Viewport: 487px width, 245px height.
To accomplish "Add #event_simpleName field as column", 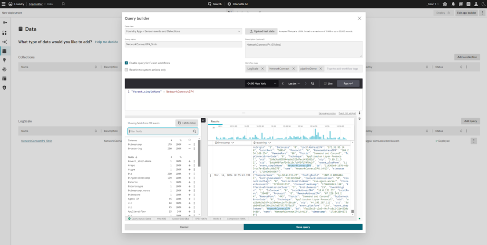I will 190,161.
